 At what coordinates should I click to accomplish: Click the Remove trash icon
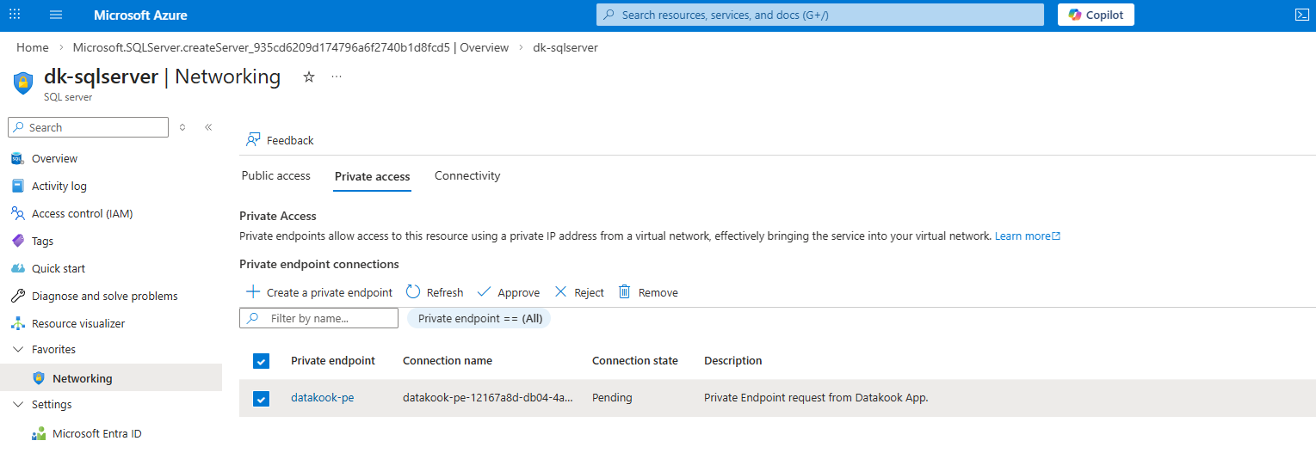625,292
